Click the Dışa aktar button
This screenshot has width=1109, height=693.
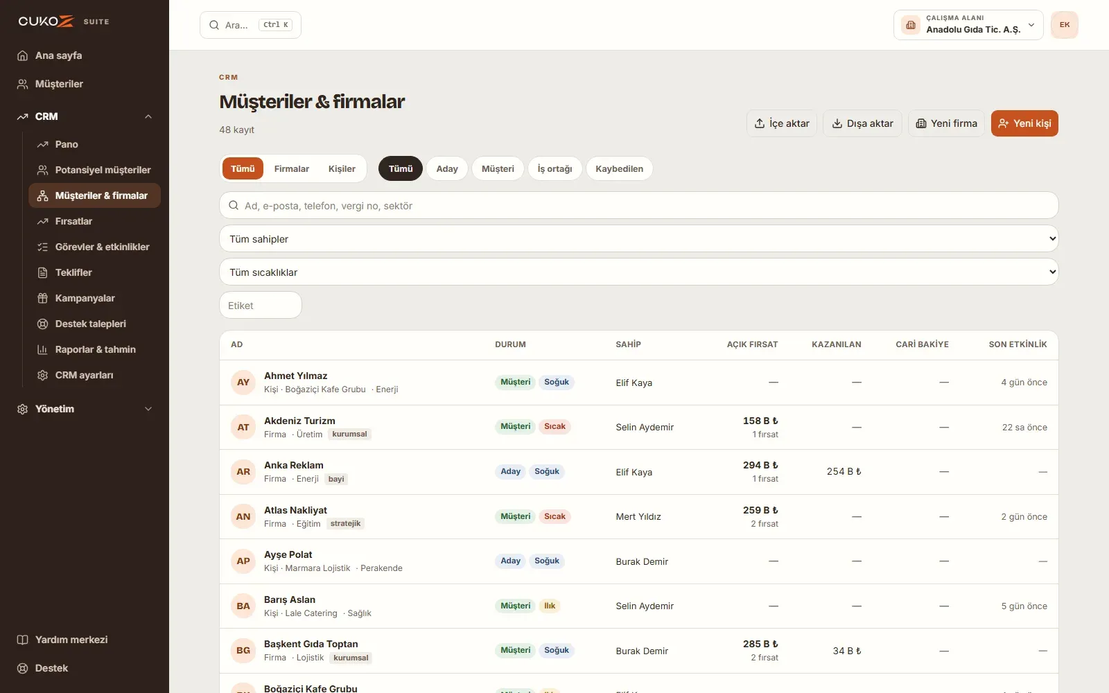(862, 123)
